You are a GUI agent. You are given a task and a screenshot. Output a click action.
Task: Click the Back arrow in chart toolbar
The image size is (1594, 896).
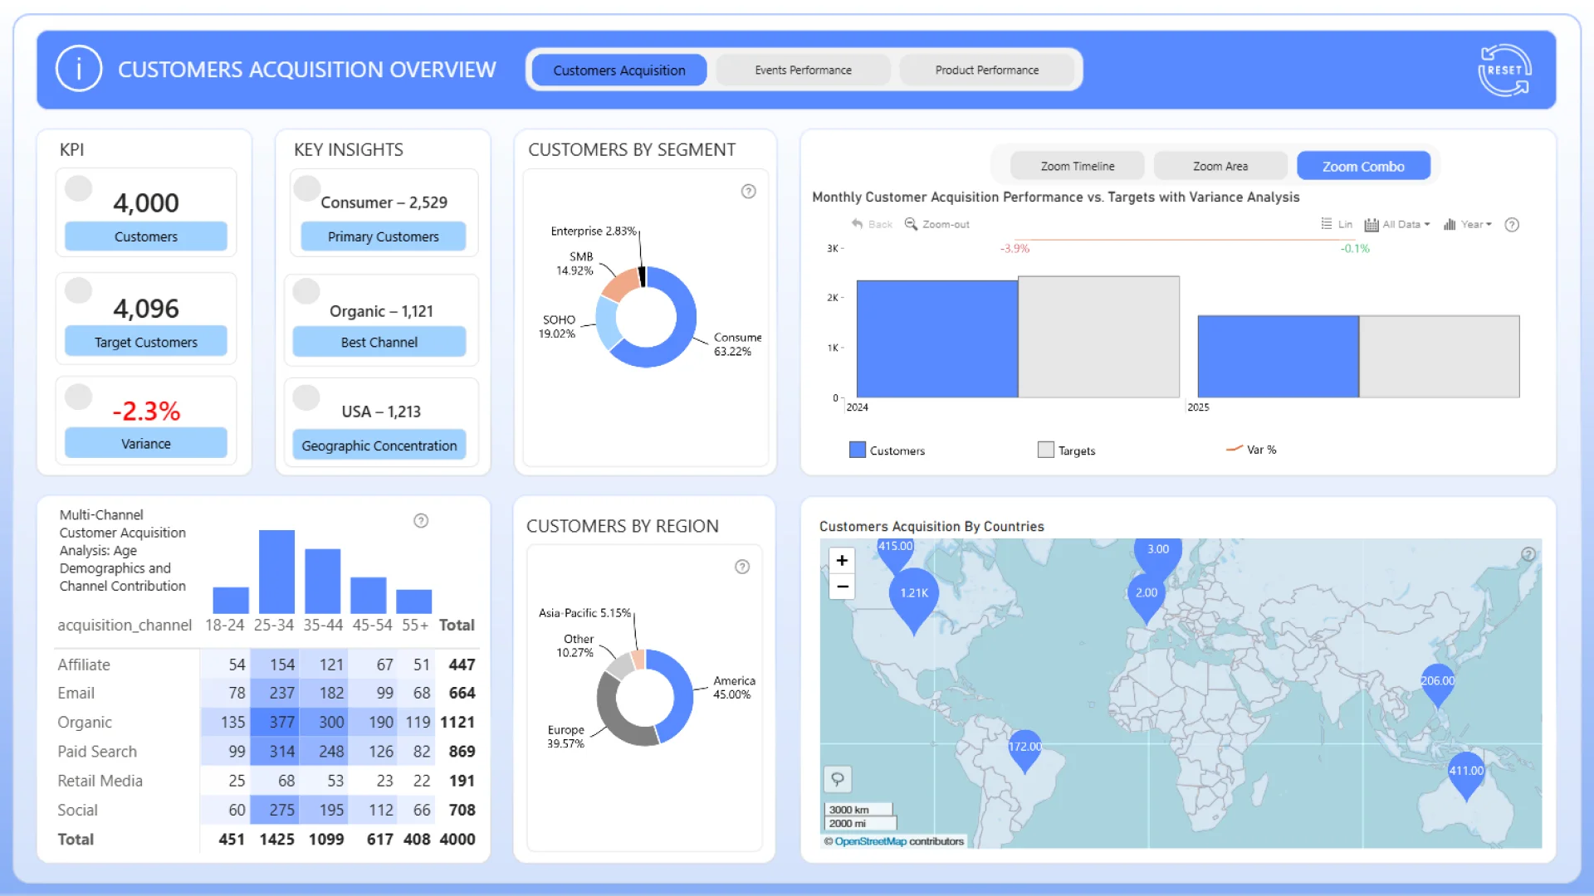(858, 224)
